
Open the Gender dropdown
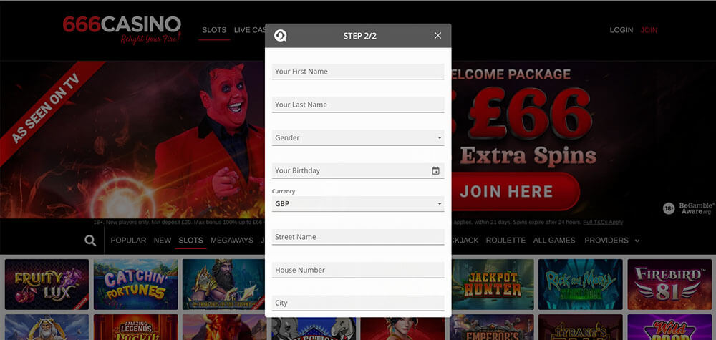358,138
